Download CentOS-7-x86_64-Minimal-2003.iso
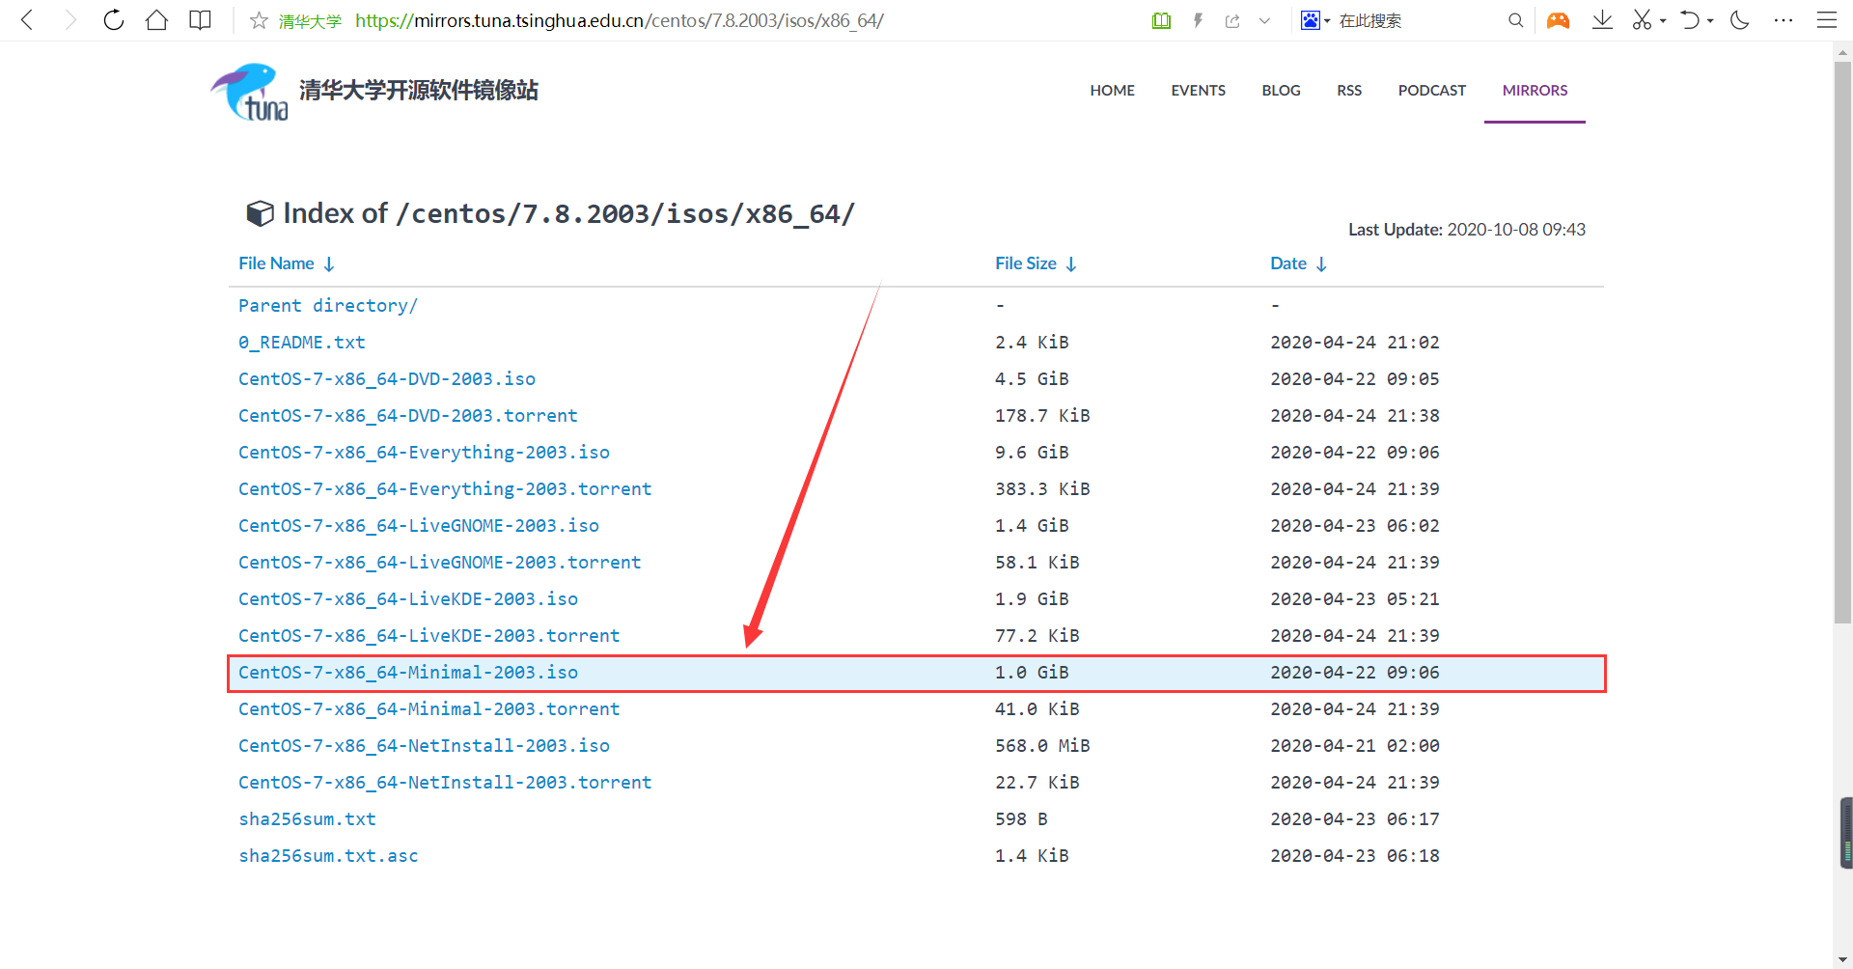1853x969 pixels. point(408,673)
